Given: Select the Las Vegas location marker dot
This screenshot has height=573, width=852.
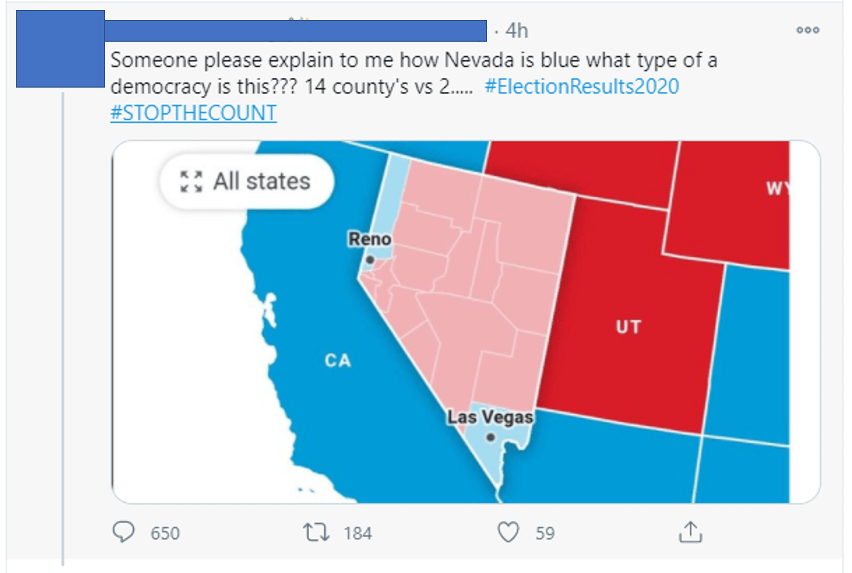Looking at the screenshot, I should click(491, 437).
